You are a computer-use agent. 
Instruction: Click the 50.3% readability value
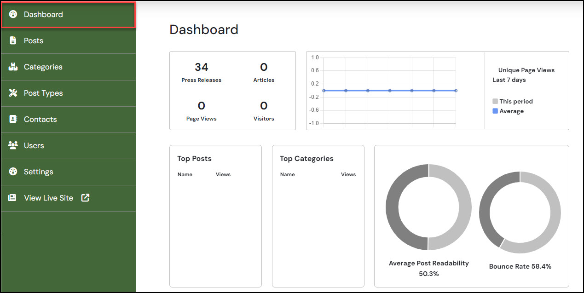[x=428, y=274]
